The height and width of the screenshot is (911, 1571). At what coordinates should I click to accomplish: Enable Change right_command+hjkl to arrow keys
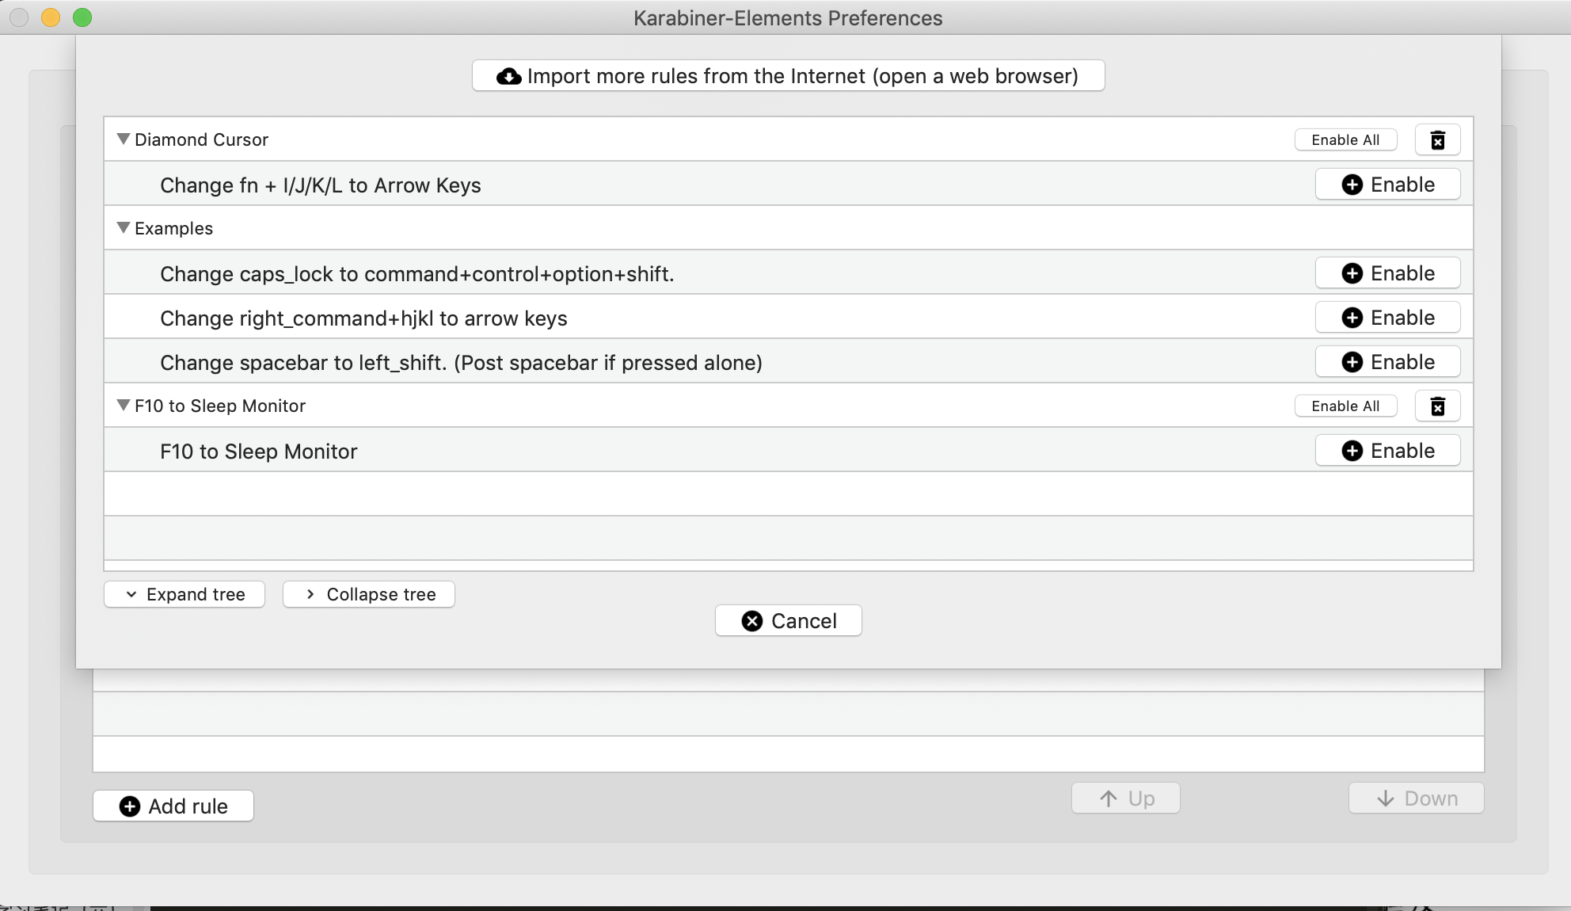click(x=1387, y=317)
